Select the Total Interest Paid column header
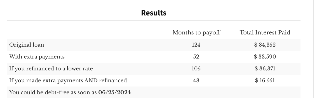This screenshot has height=98, width=314. click(265, 32)
